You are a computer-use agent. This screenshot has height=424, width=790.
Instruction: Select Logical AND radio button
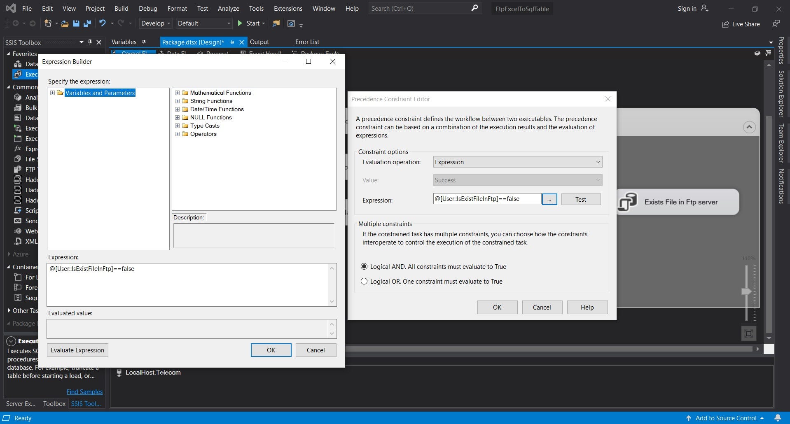(x=364, y=266)
